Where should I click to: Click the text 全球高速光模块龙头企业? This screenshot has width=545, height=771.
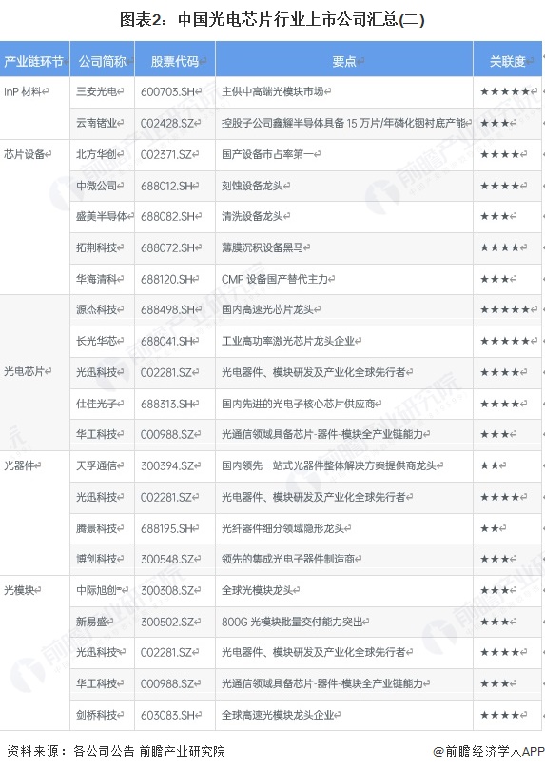(278, 715)
